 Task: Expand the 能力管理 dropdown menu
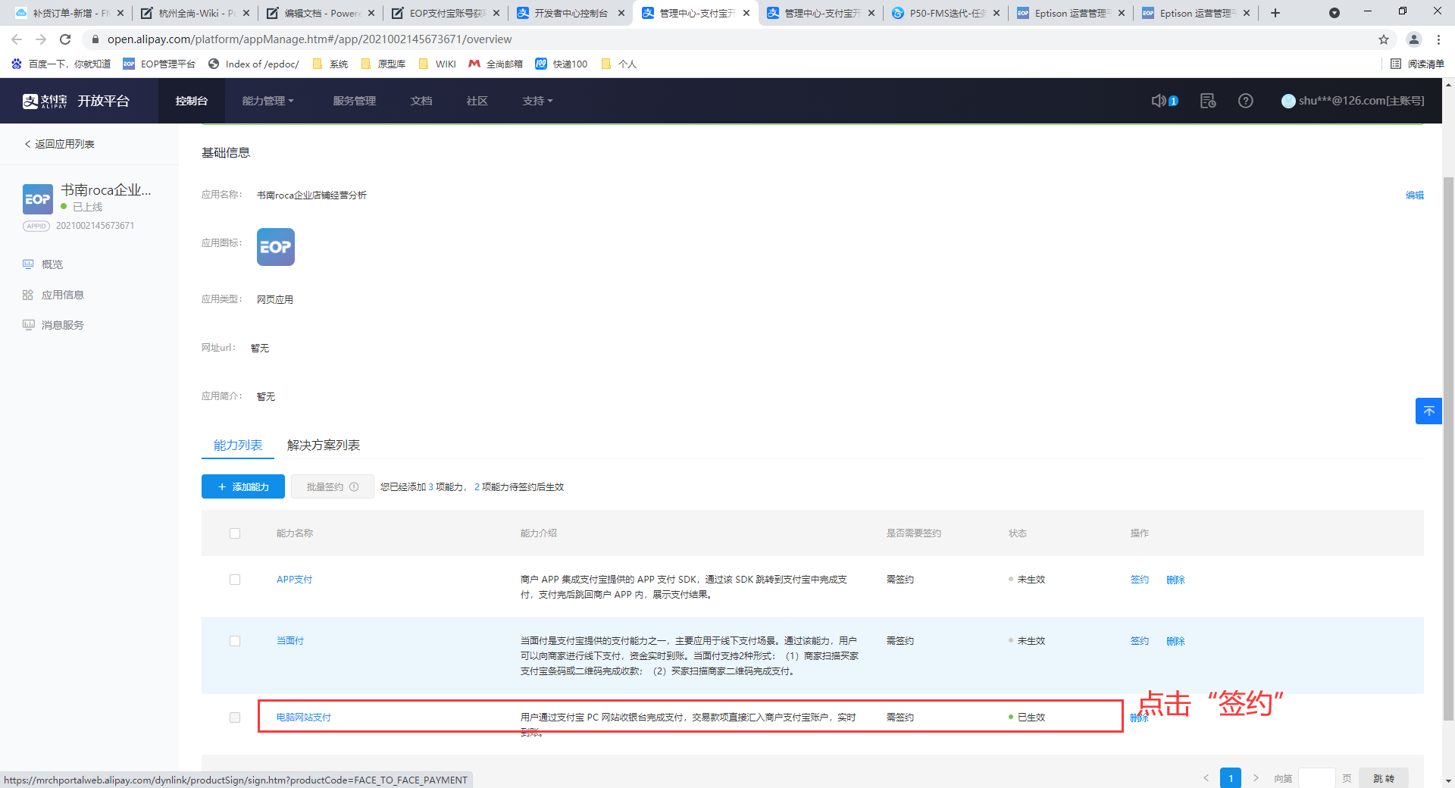pos(268,101)
